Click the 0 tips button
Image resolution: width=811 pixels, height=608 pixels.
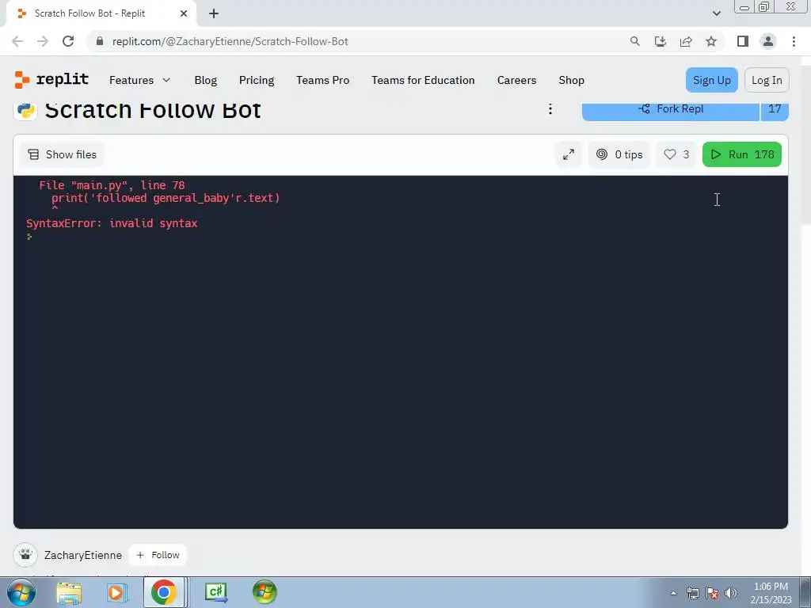619,154
